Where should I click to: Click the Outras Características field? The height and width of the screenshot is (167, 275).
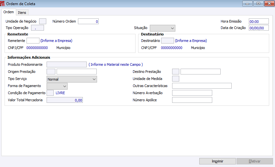(x=202, y=86)
